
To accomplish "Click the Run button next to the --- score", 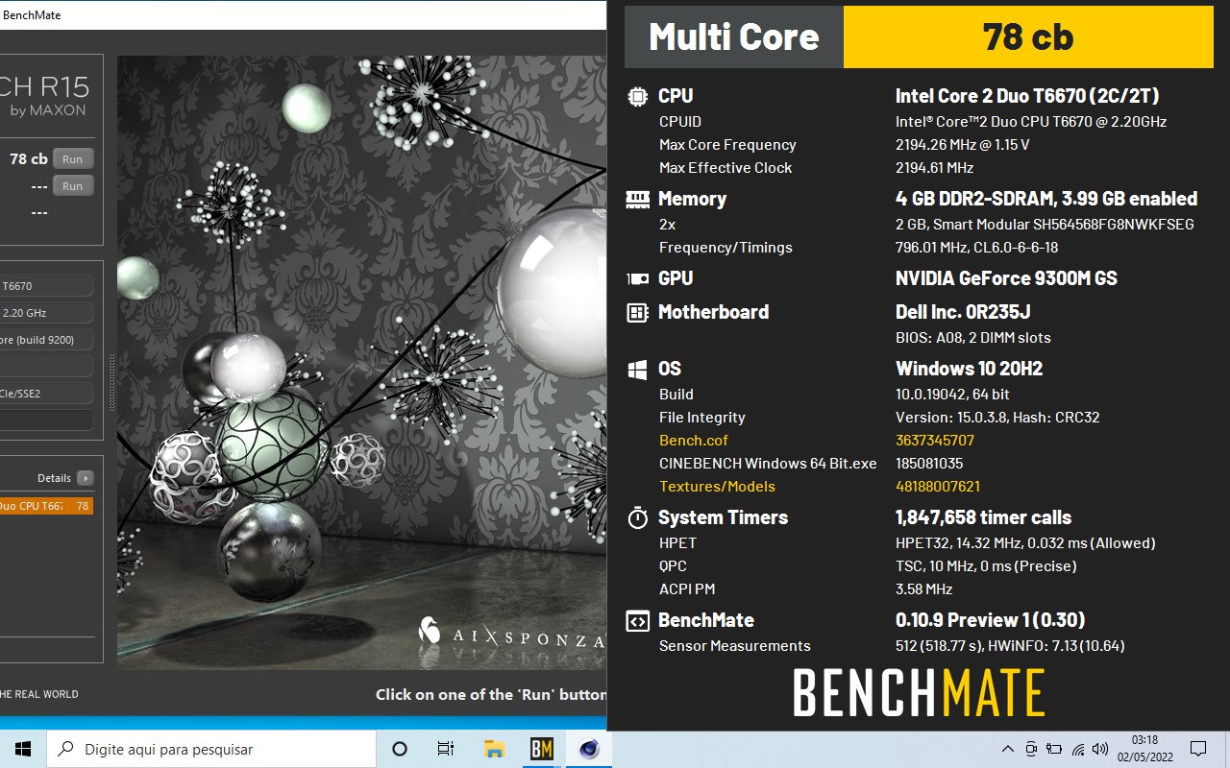I will pos(73,186).
